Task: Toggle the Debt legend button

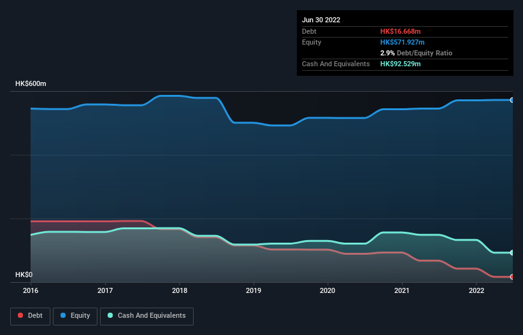Action: [x=31, y=316]
